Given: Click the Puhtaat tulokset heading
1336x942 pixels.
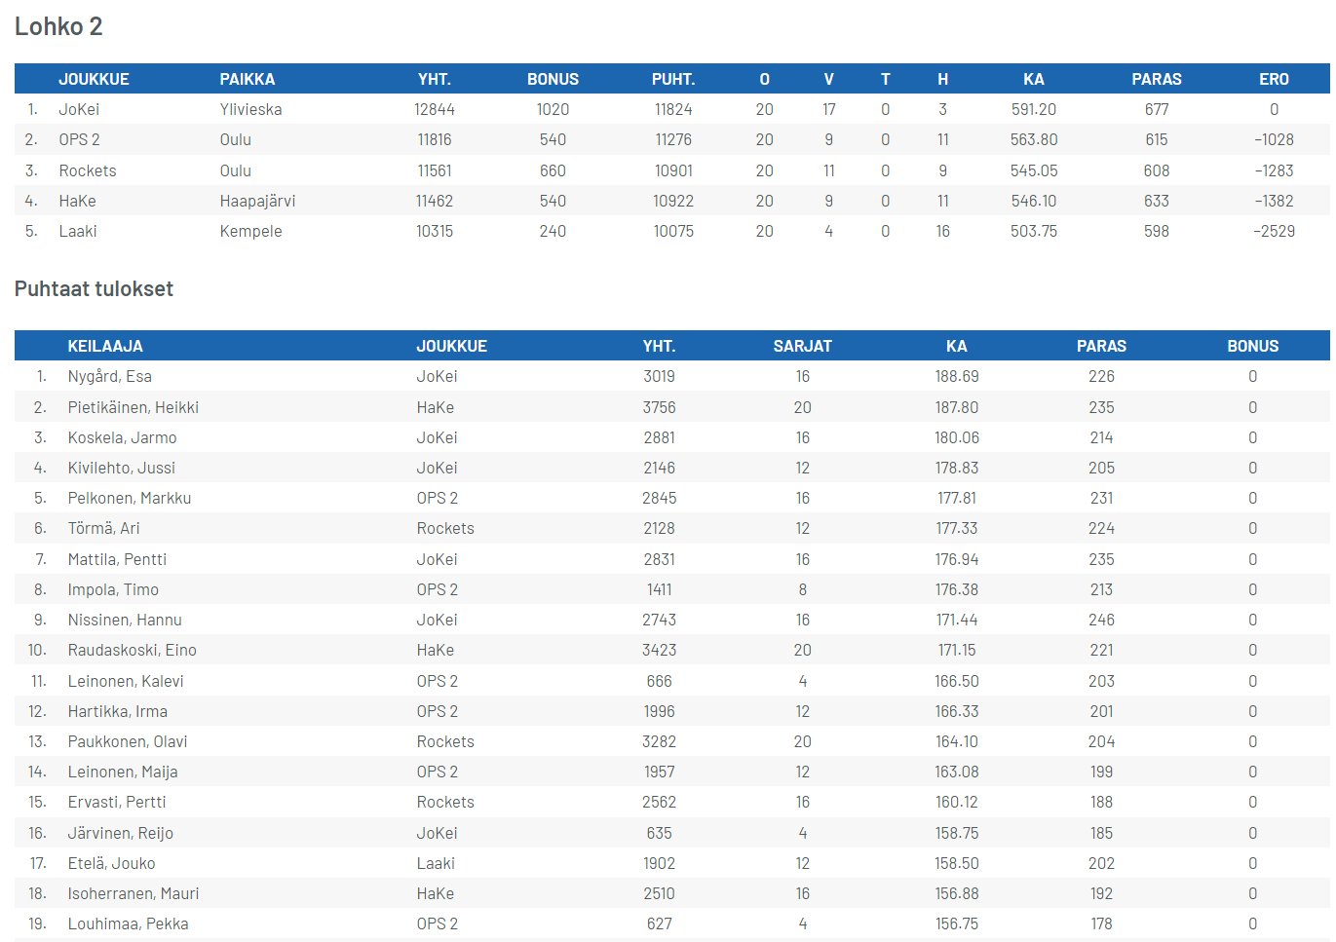Looking at the screenshot, I should point(94,288).
